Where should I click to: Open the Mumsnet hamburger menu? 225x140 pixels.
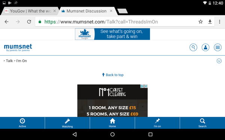pos(217,47)
